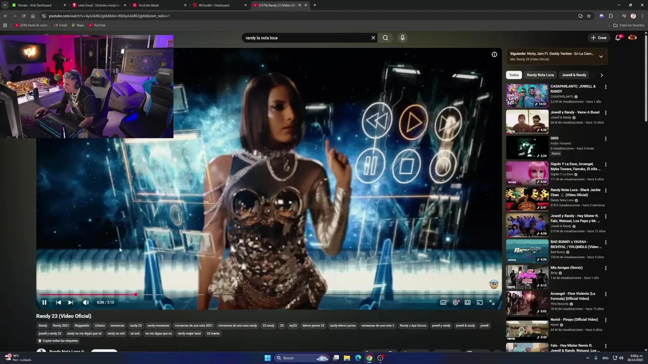Viewport: 648px width, 364px height.
Task: Click the emoji reaction icon on video
Action: tap(494, 284)
